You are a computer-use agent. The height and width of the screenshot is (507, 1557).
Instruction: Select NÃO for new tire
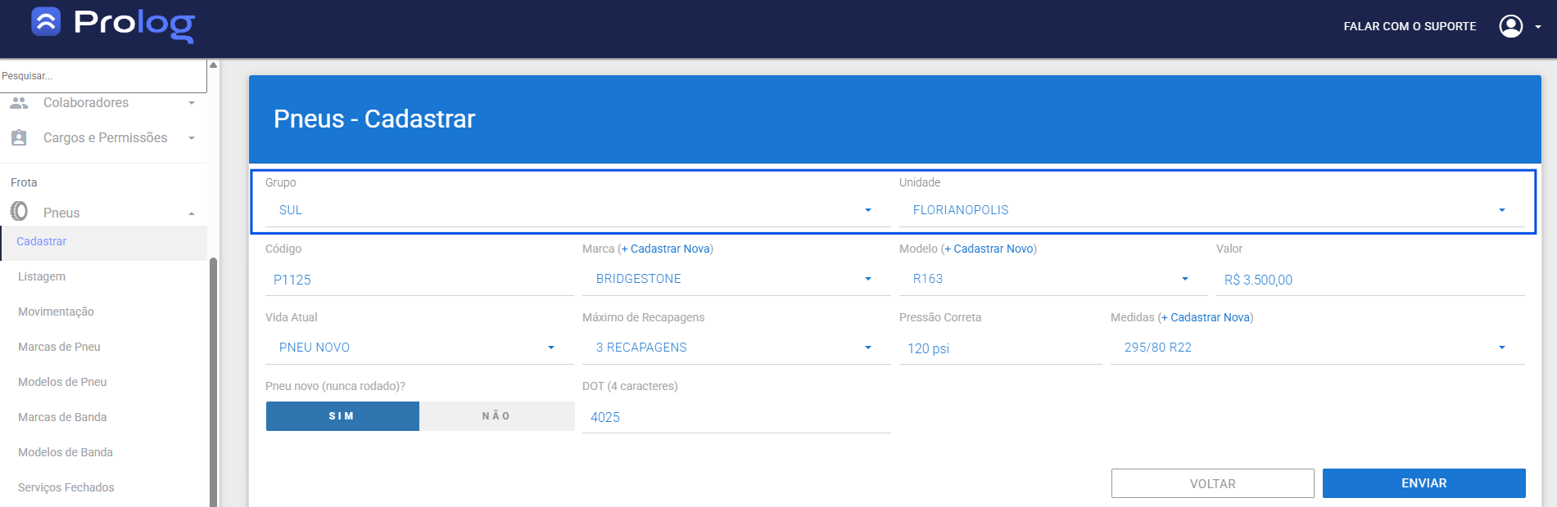click(496, 416)
